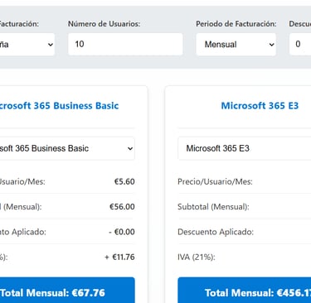
Task: Click the Descuento Aplicado label in E3 card
Action: click(x=216, y=232)
